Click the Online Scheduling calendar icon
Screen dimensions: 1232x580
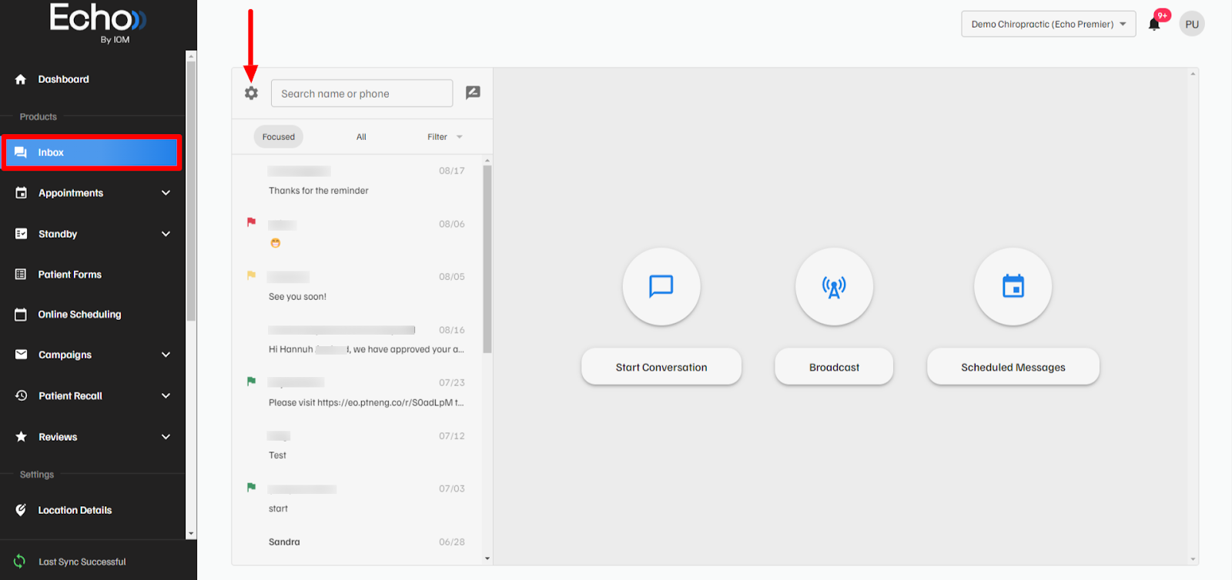(21, 315)
